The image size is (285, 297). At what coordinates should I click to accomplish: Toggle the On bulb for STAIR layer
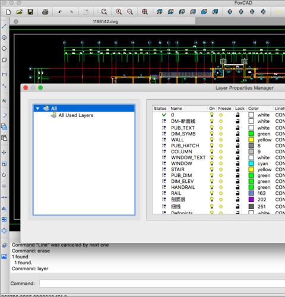(211, 169)
